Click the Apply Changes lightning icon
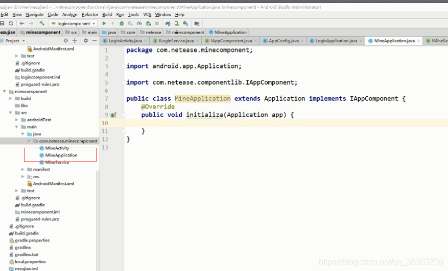This screenshot has width=448, height=271. click(x=112, y=23)
